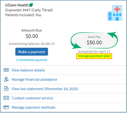Image resolution: width=127 pixels, height=113 pixels.
Task: Click the $0.00 amount due value
Action: pyautogui.click(x=32, y=36)
